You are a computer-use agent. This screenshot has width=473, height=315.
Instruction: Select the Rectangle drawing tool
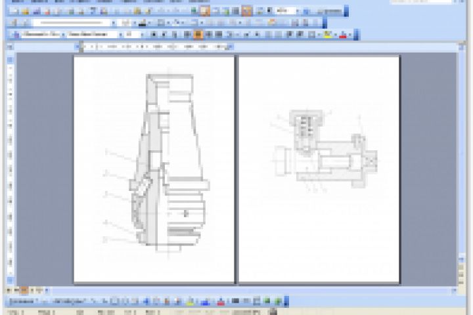[114, 301]
